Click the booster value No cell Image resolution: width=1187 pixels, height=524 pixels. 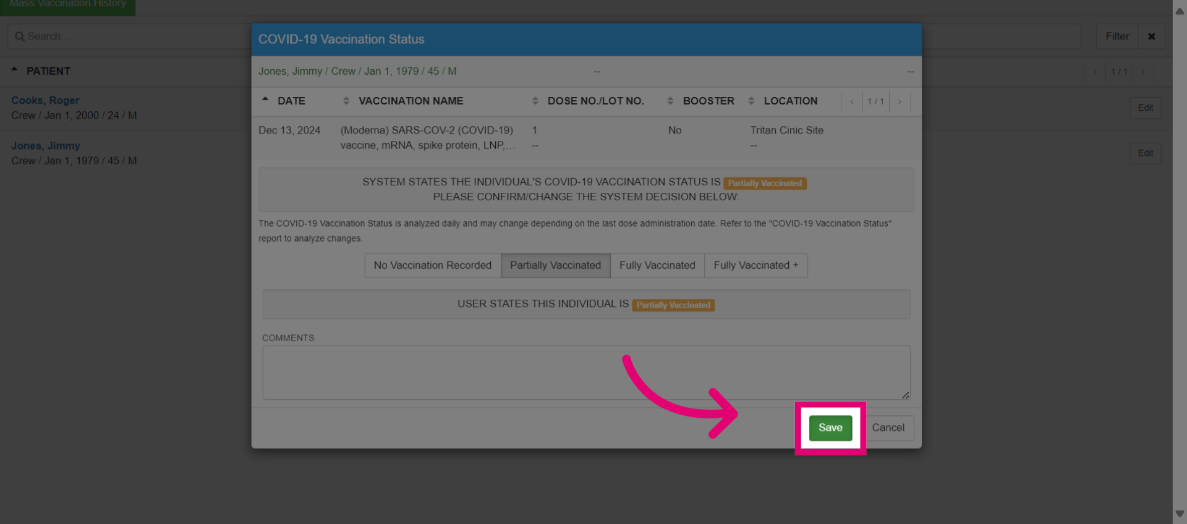click(674, 130)
